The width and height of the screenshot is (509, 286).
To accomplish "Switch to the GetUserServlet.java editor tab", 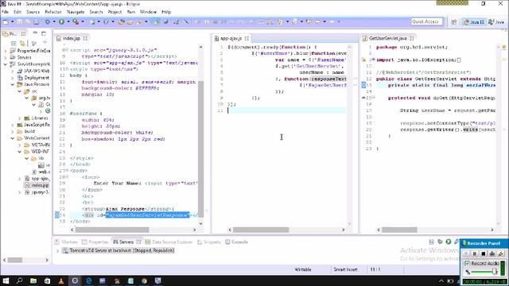I will [x=387, y=38].
